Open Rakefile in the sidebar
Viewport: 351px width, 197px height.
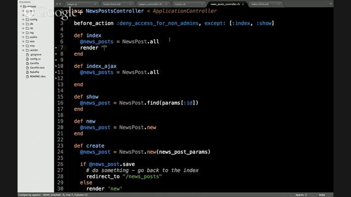pos(35,72)
